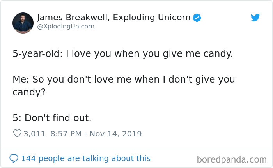This screenshot has width=273, height=168.
Task: Click the speech bubble reply icon
Action: [x=14, y=158]
